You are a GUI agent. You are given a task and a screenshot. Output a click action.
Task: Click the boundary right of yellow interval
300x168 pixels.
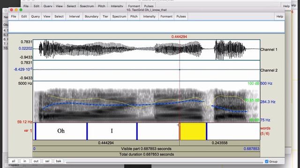point(207,131)
